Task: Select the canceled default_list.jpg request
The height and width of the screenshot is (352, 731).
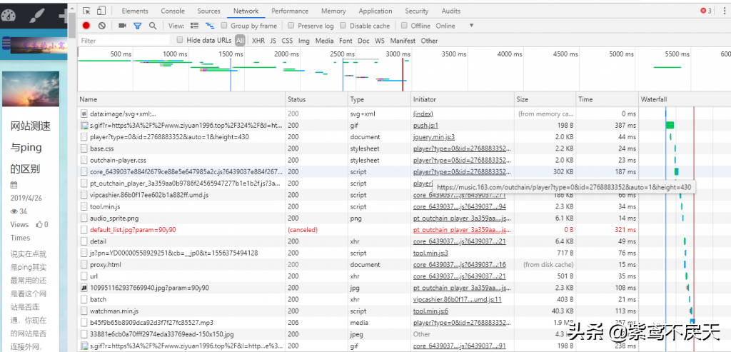Action: [133, 230]
